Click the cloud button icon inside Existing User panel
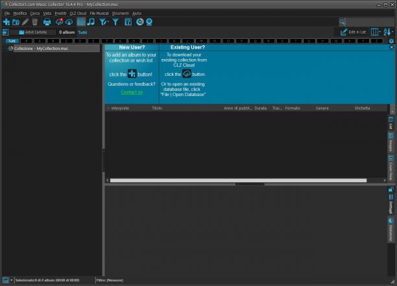The width and height of the screenshot is (397, 286). coord(187,74)
